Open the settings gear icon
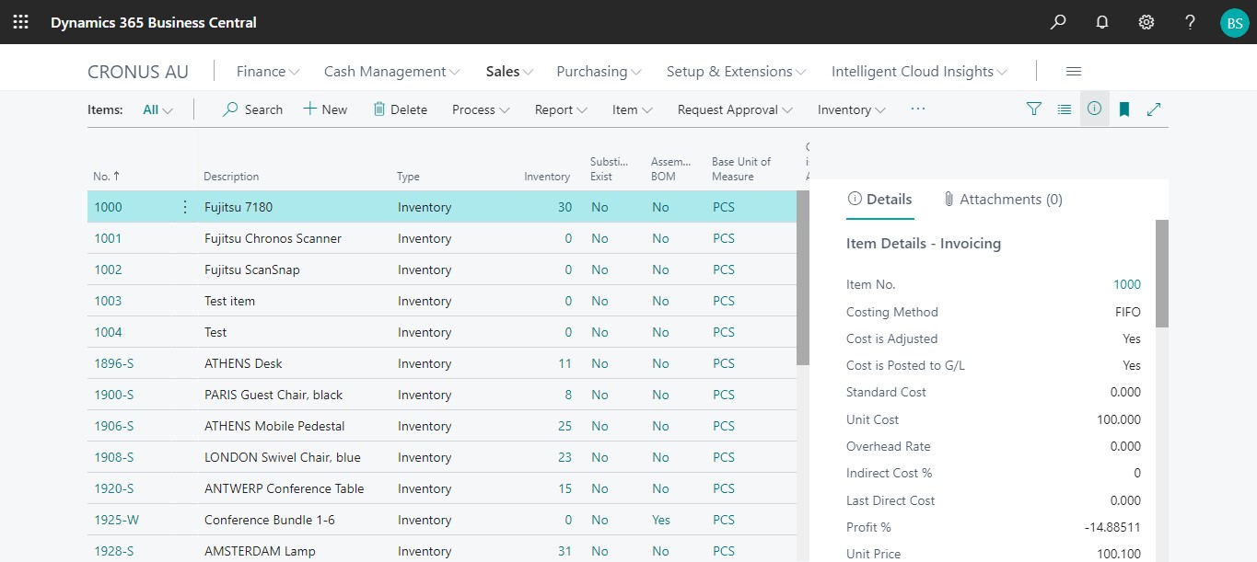This screenshot has height=562, width=1257. [x=1146, y=22]
